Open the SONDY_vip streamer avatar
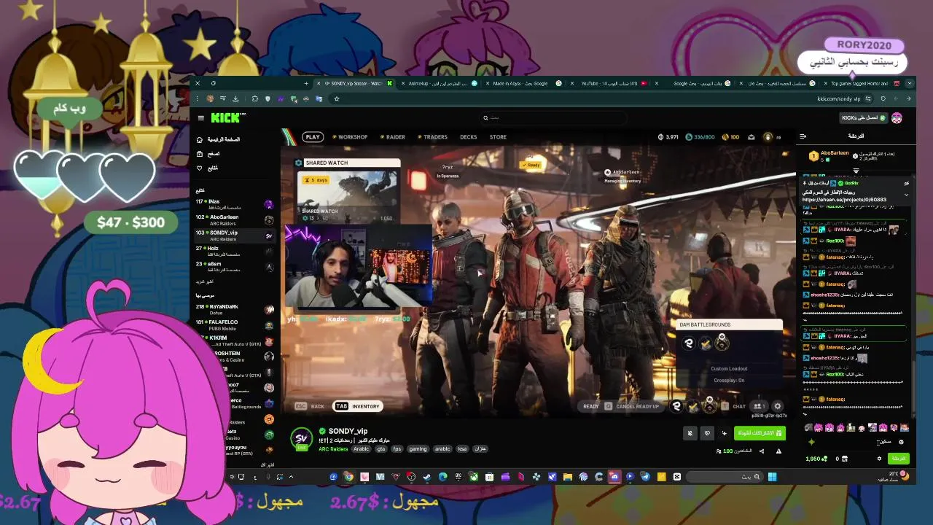933x525 pixels. 301,438
